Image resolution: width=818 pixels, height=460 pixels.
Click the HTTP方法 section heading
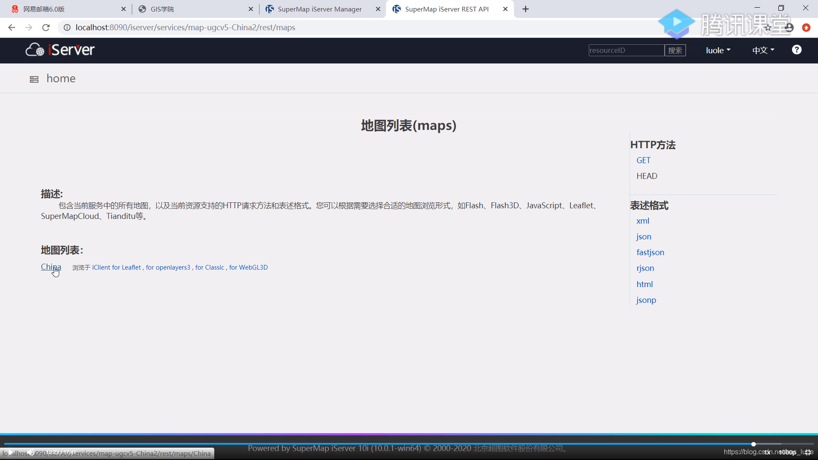tap(653, 145)
